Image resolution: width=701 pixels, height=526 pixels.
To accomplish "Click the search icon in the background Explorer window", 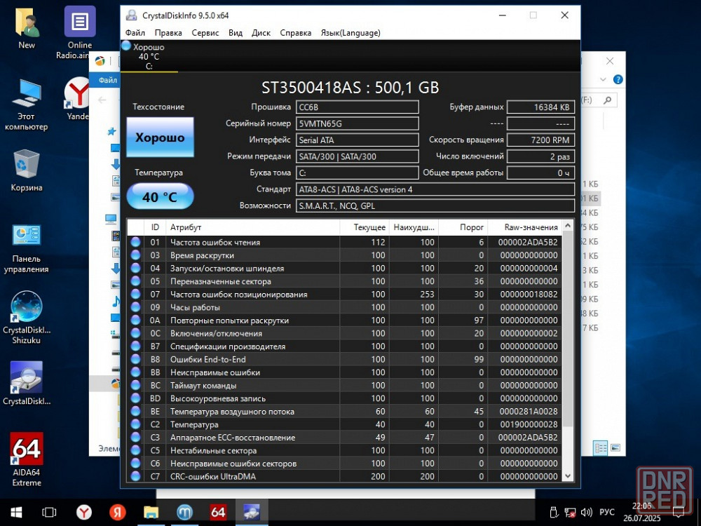I will pos(607,100).
